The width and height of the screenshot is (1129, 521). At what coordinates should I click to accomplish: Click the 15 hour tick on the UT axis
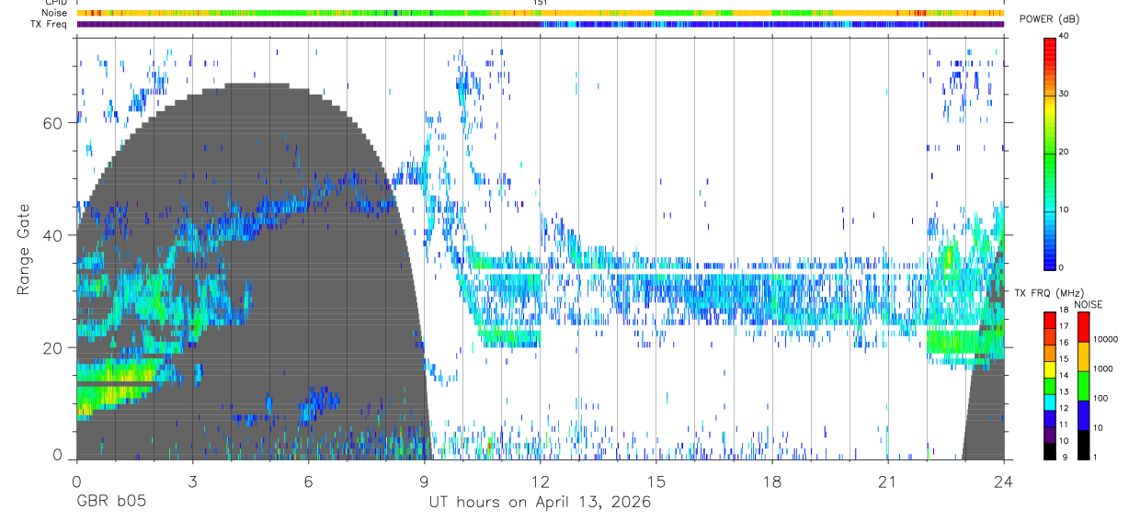(x=656, y=481)
